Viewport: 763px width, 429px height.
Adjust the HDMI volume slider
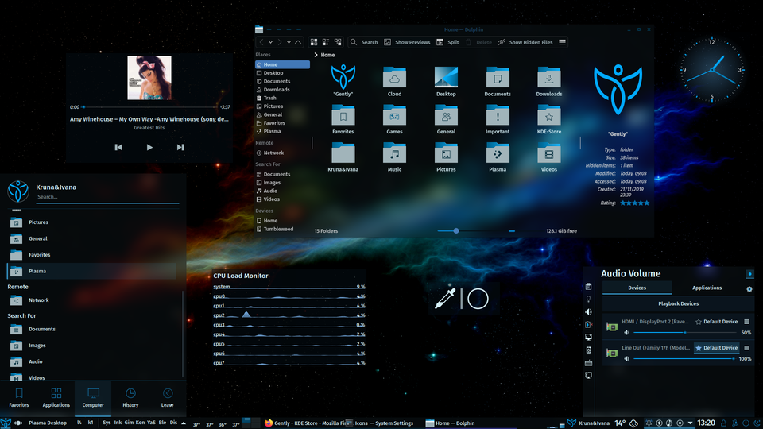tap(684, 333)
